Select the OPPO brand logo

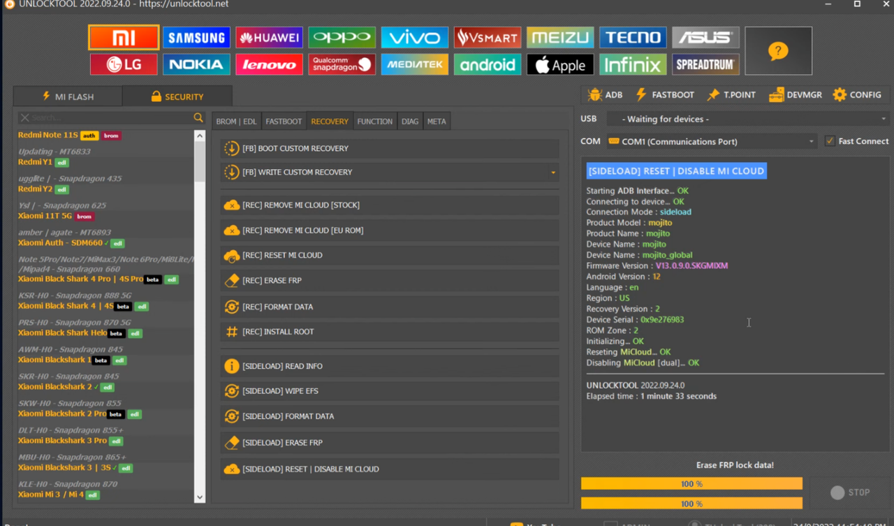click(x=342, y=38)
